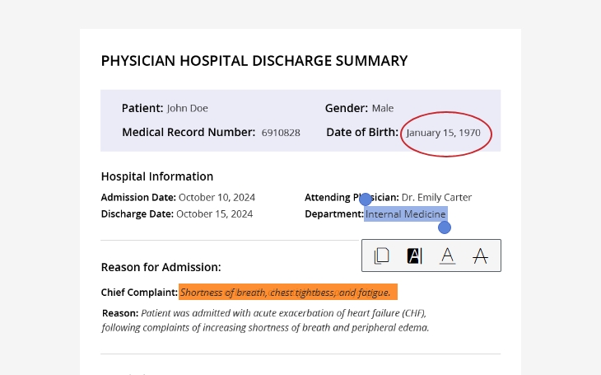Click the patient name 'John Doe'
601x375 pixels.
pos(187,108)
